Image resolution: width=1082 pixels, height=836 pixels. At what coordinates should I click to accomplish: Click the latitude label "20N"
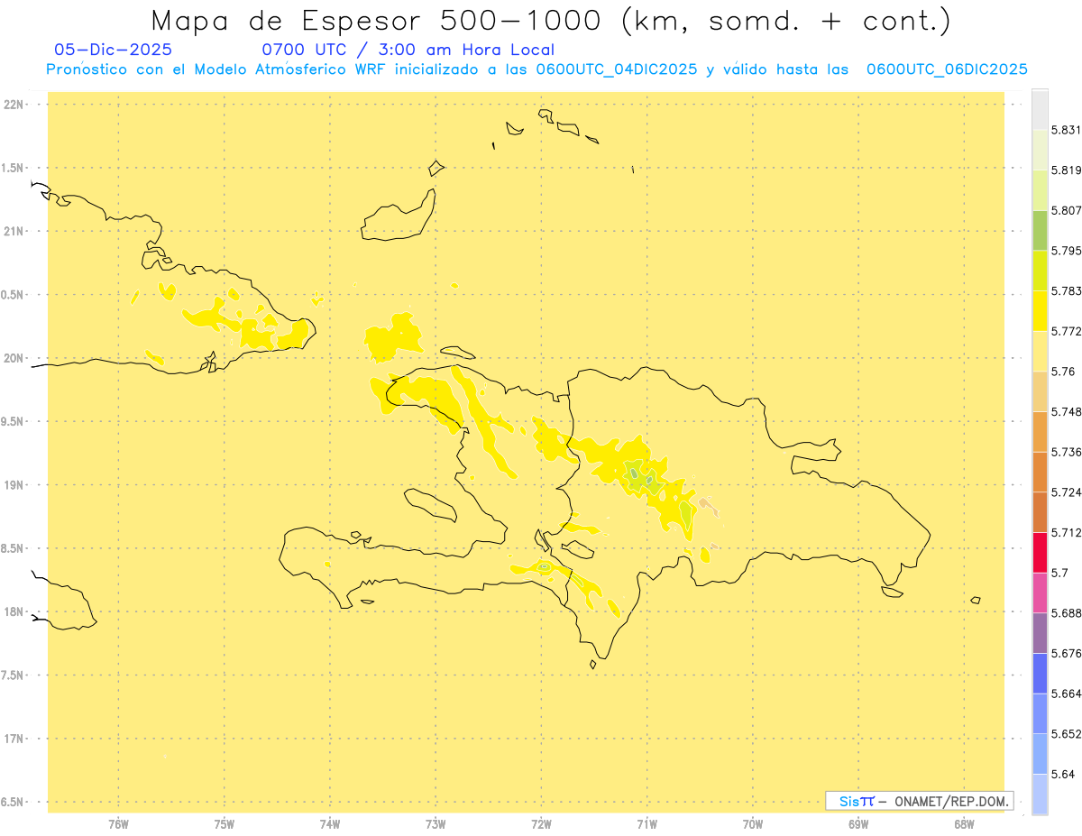coord(13,358)
